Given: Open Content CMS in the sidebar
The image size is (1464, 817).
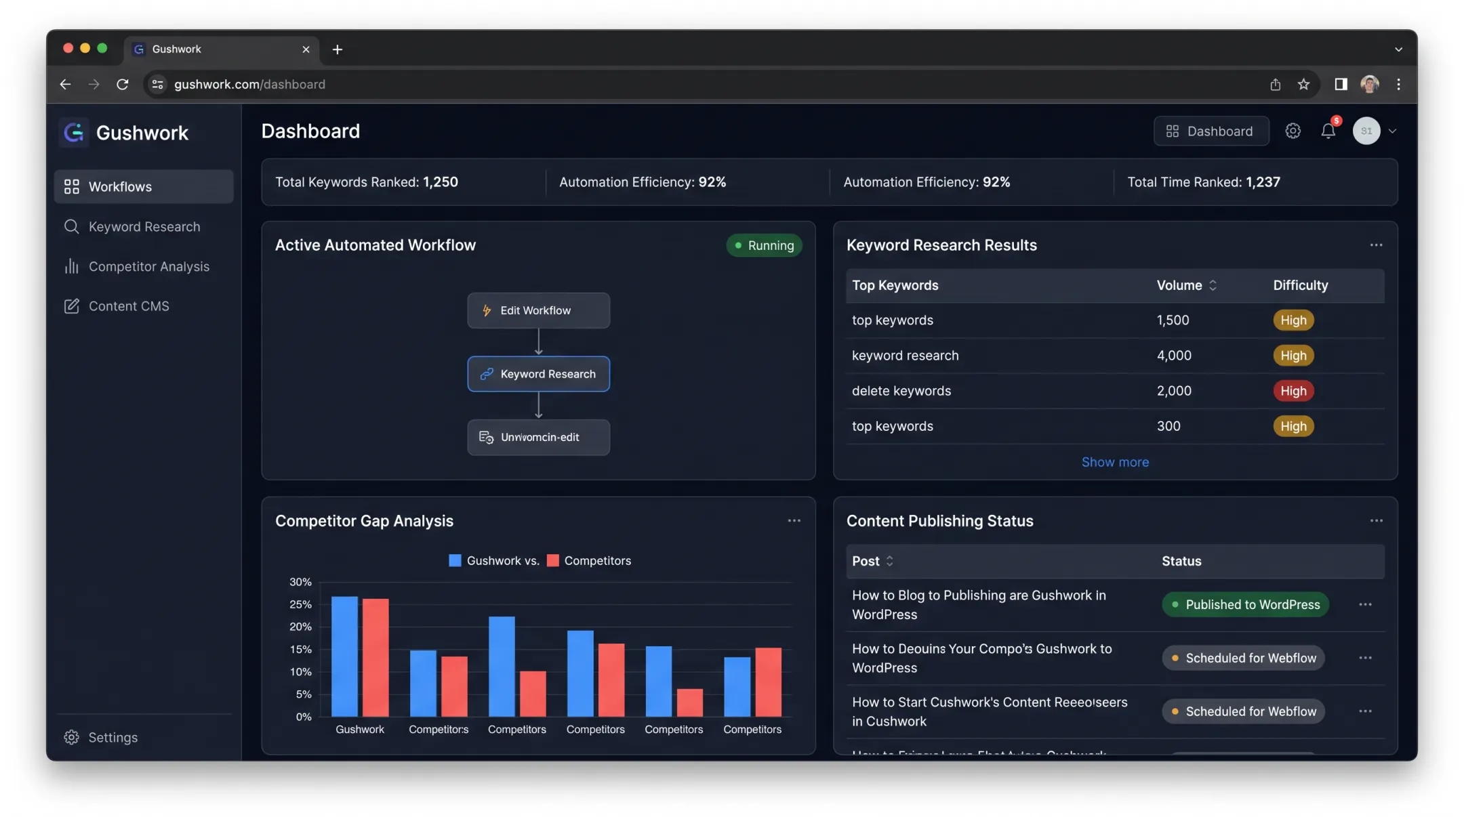Looking at the screenshot, I should [144, 306].
